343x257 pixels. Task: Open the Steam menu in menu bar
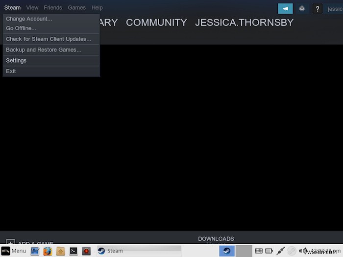coord(12,8)
